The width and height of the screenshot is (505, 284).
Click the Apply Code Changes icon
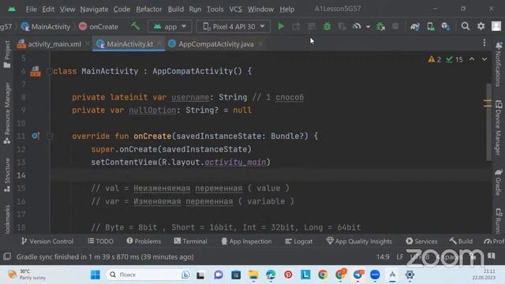click(312, 26)
